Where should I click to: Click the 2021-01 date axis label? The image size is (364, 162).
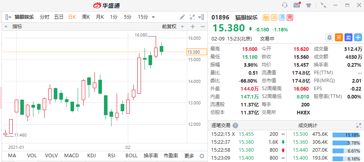[16, 147]
